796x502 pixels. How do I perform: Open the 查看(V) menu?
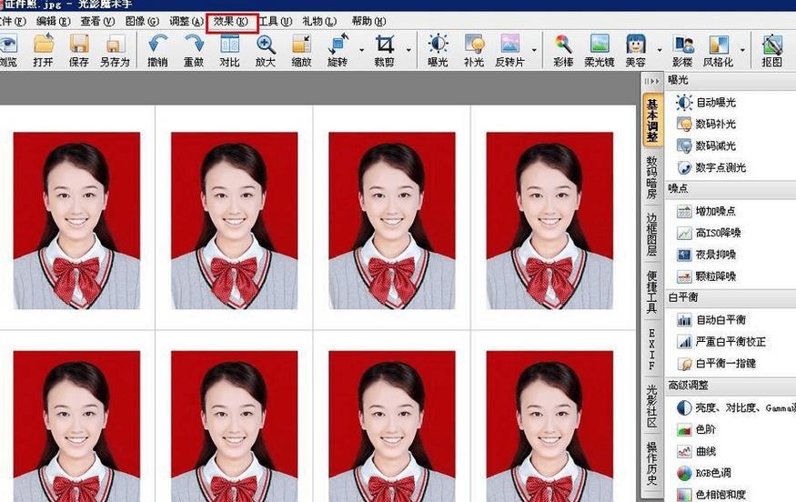pyautogui.click(x=97, y=21)
